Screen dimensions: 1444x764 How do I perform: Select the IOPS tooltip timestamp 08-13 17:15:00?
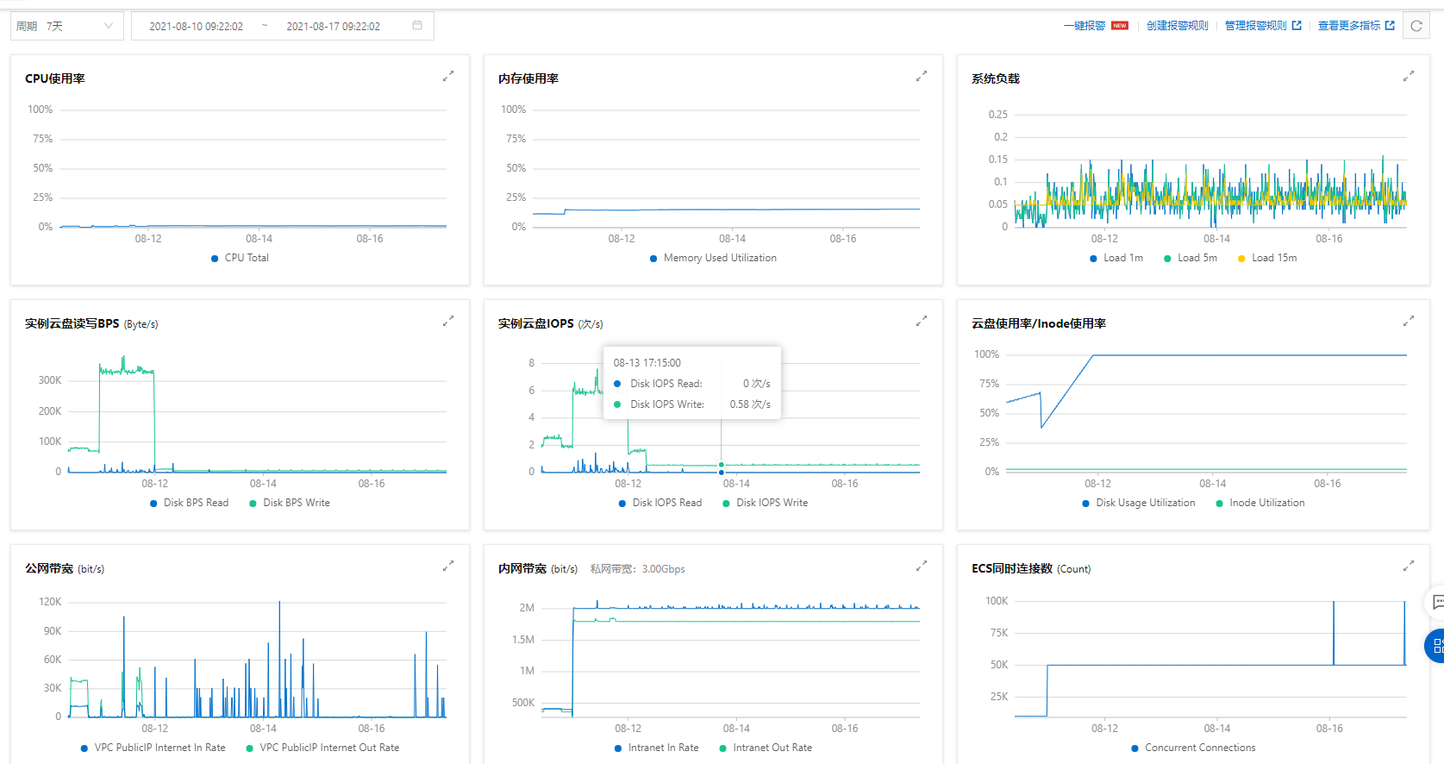coord(647,363)
